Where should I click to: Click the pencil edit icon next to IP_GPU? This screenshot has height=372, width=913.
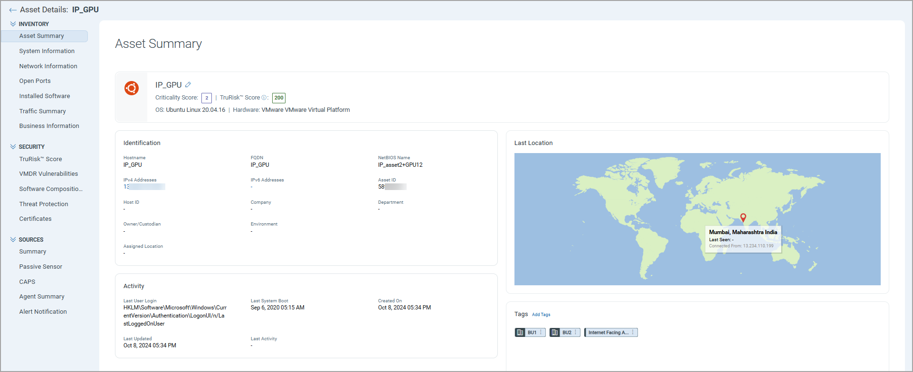point(188,85)
